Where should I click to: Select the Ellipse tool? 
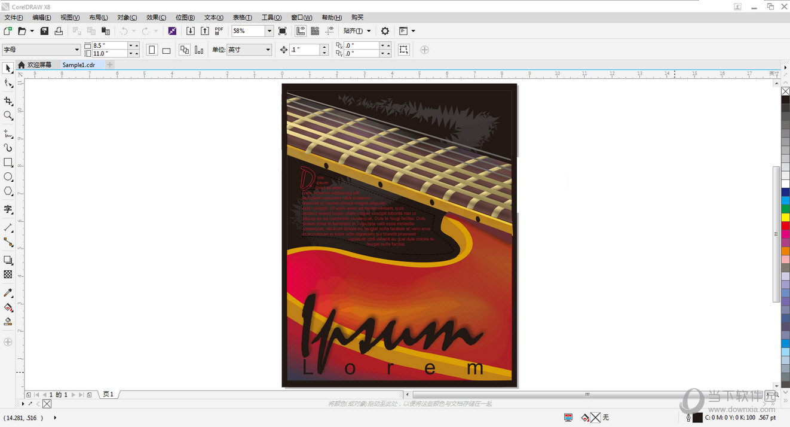[8, 176]
